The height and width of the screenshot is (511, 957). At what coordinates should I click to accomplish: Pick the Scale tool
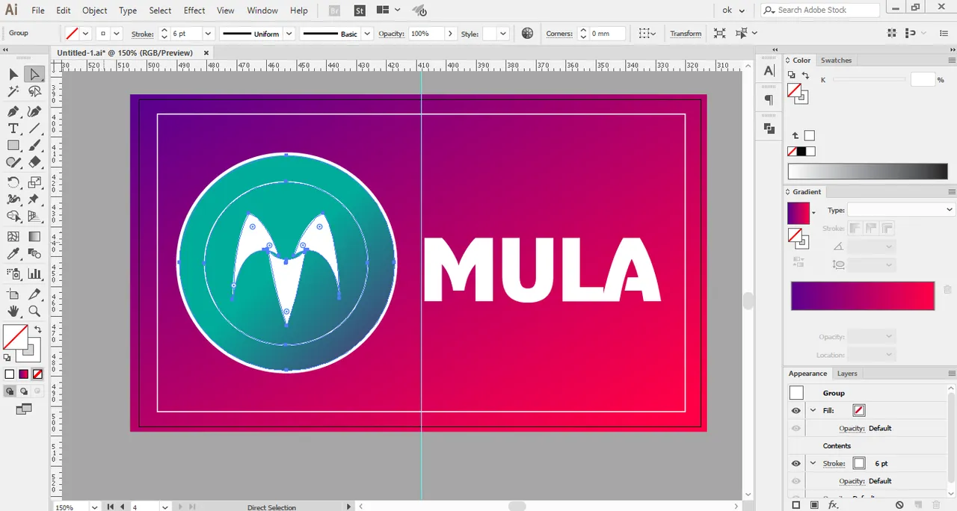(x=34, y=182)
